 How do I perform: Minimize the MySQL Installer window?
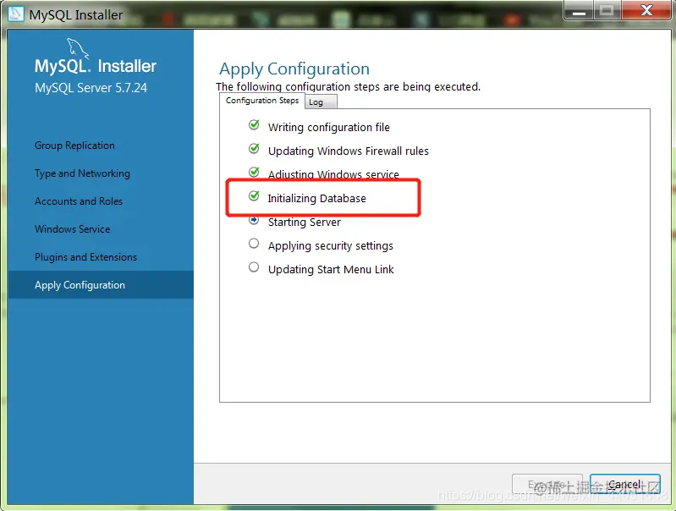579,10
